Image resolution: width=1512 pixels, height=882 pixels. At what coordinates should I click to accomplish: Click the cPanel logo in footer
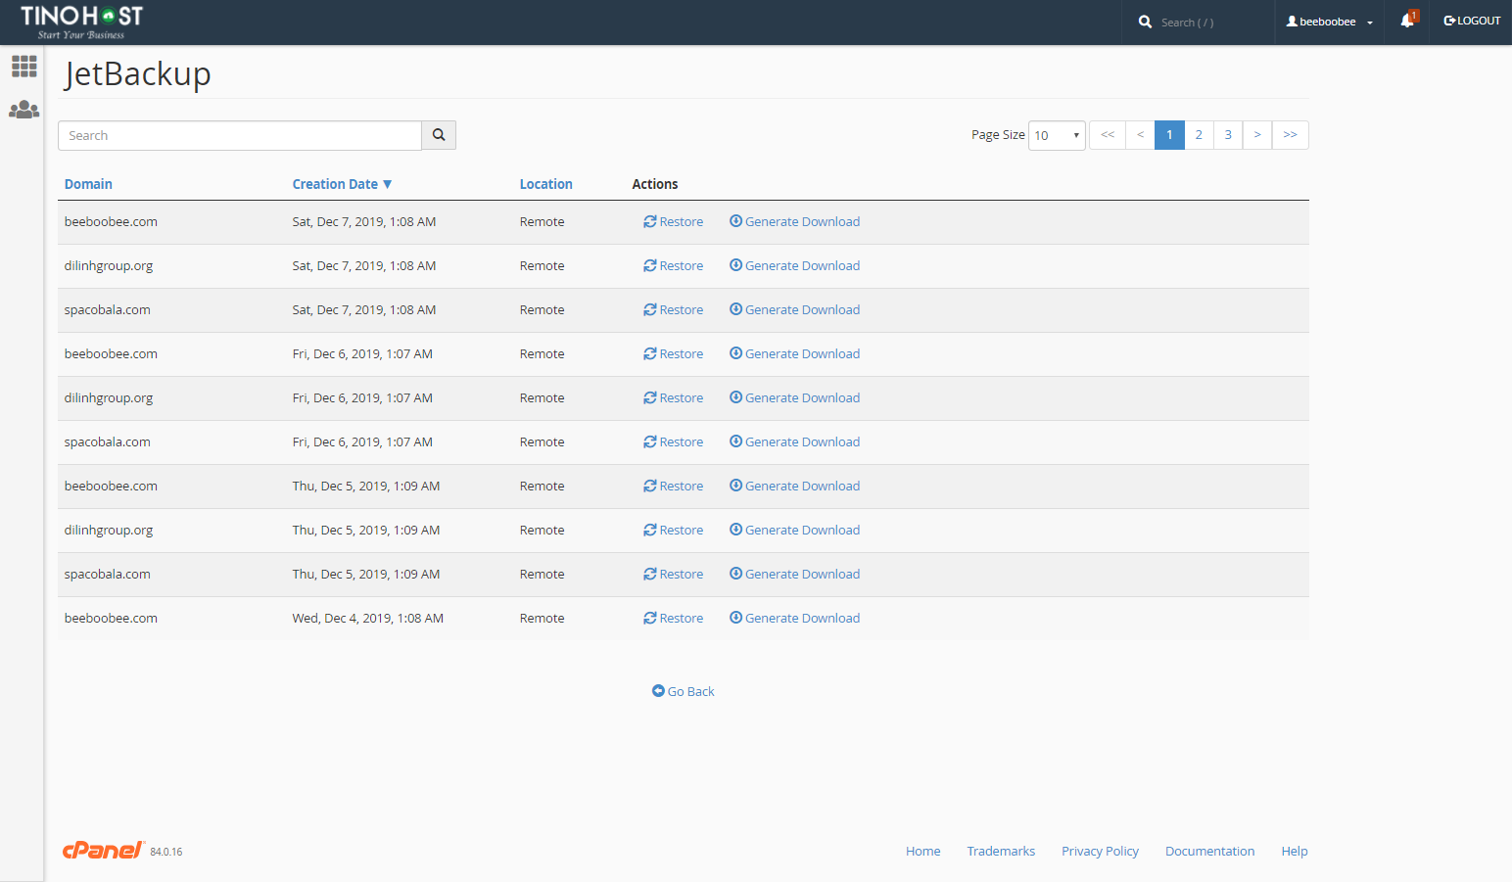pos(103,850)
